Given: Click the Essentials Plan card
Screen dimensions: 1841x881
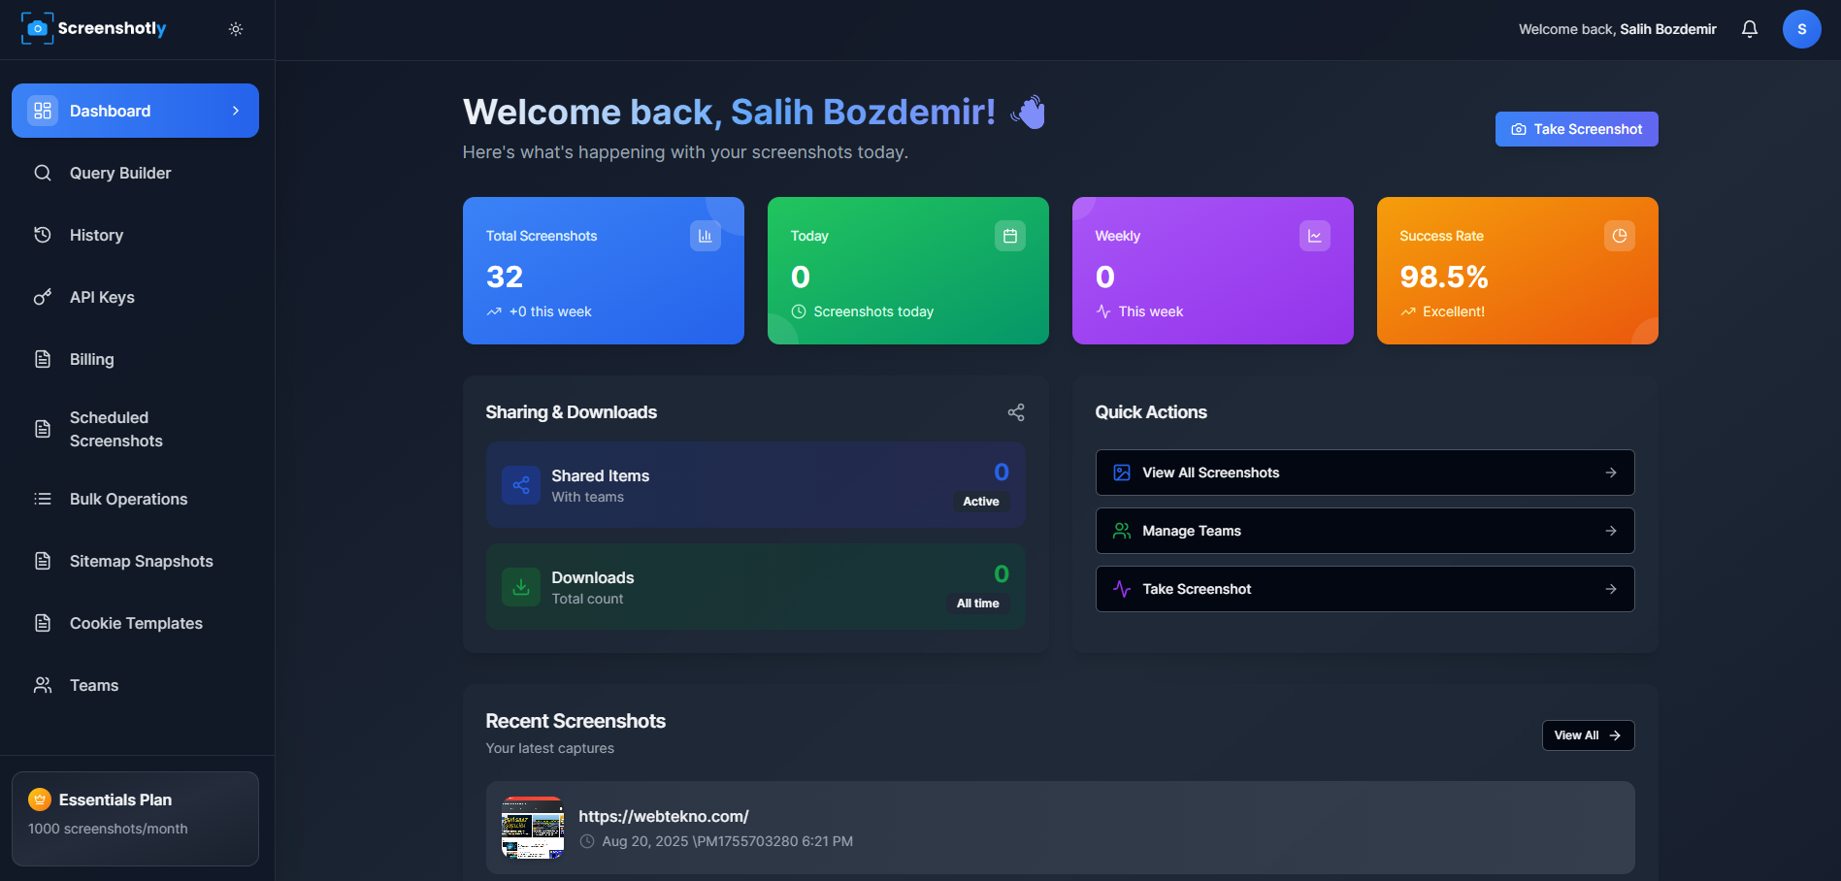Looking at the screenshot, I should pos(135,818).
